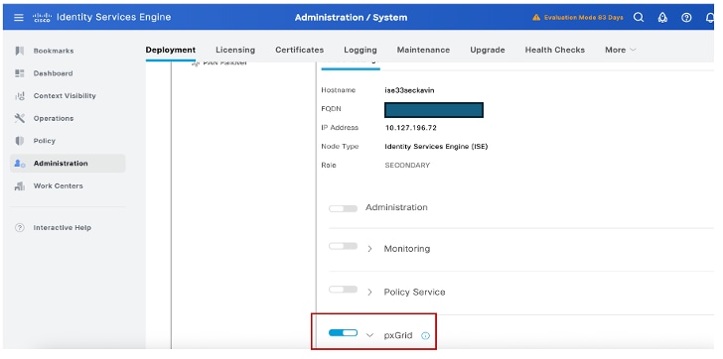Open the hamburger navigation menu
This screenshot has height=359, width=723.
(x=19, y=18)
